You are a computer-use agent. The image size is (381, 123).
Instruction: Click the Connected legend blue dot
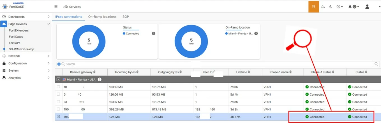click(x=124, y=34)
